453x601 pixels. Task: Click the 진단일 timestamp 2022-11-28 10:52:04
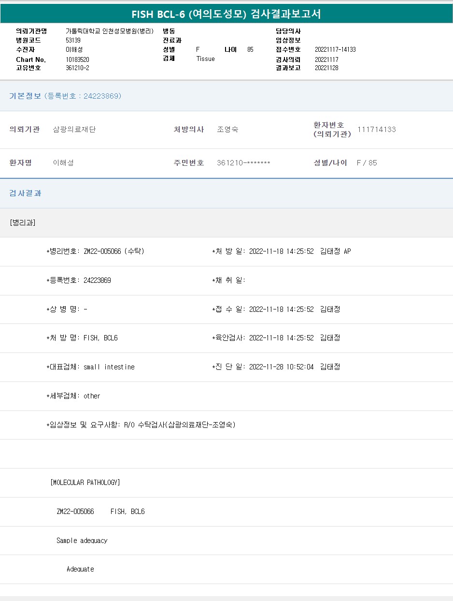click(281, 367)
